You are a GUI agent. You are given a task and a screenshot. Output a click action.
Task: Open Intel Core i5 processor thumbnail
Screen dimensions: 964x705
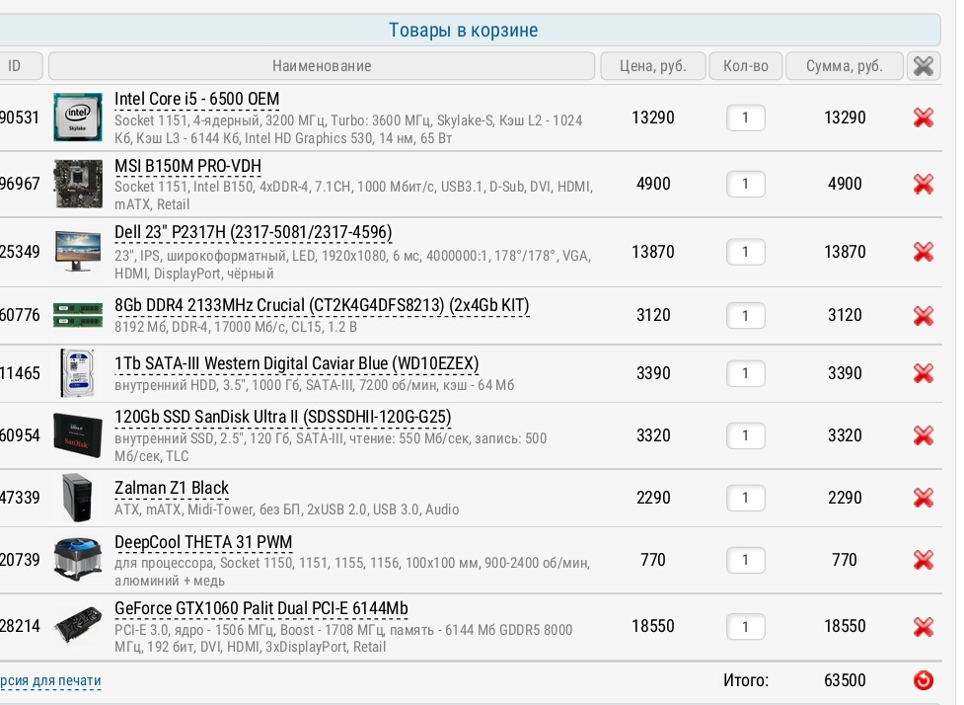pos(78,117)
